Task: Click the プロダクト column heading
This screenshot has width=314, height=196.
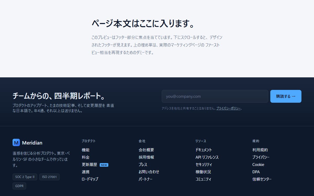Action: [x=88, y=141]
